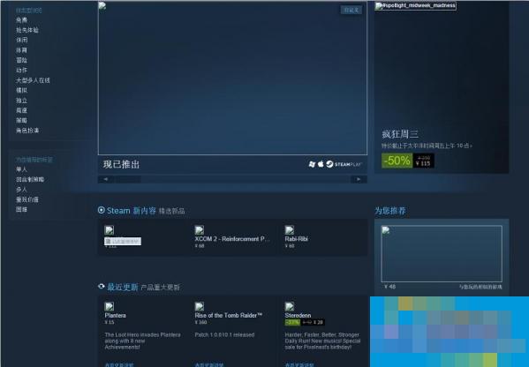Open the Steredenn game title

click(298, 316)
